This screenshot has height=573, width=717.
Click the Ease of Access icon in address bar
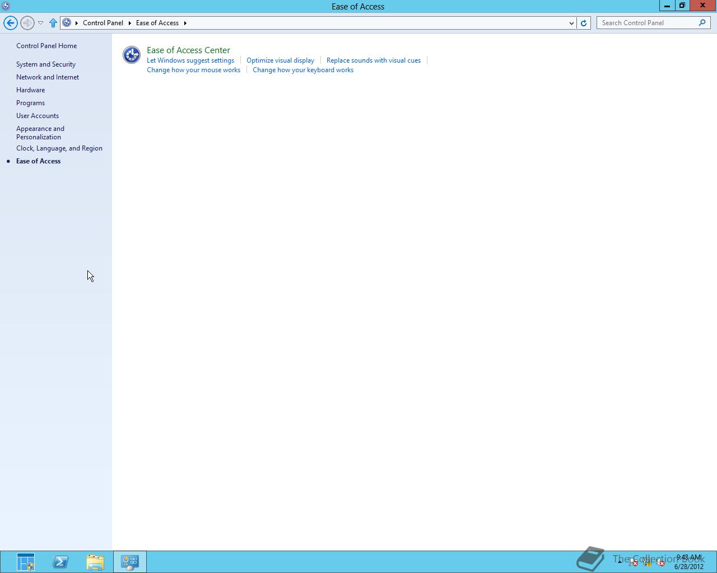(x=67, y=23)
